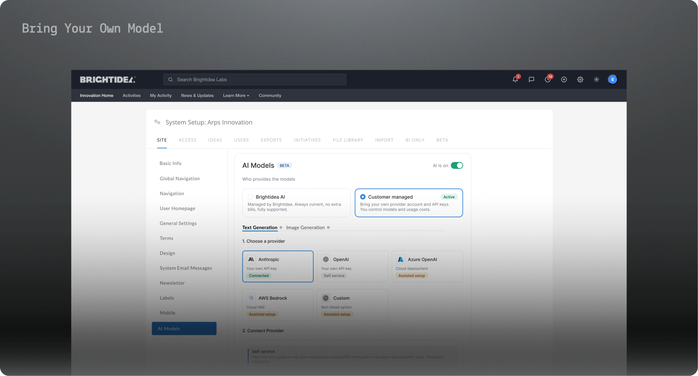Image resolution: width=698 pixels, height=376 pixels.
Task: Open Global Navigation settings
Action: tap(179, 179)
